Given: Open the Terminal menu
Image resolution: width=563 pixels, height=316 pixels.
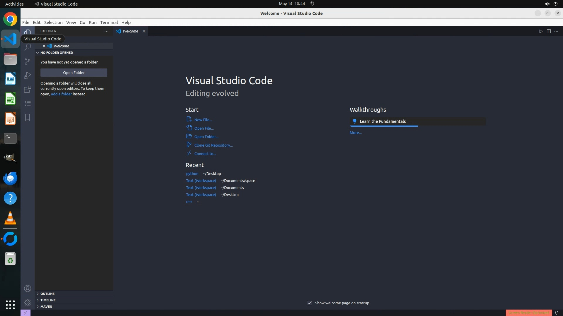Looking at the screenshot, I should point(109,23).
